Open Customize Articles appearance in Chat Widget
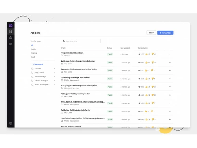 79,69
